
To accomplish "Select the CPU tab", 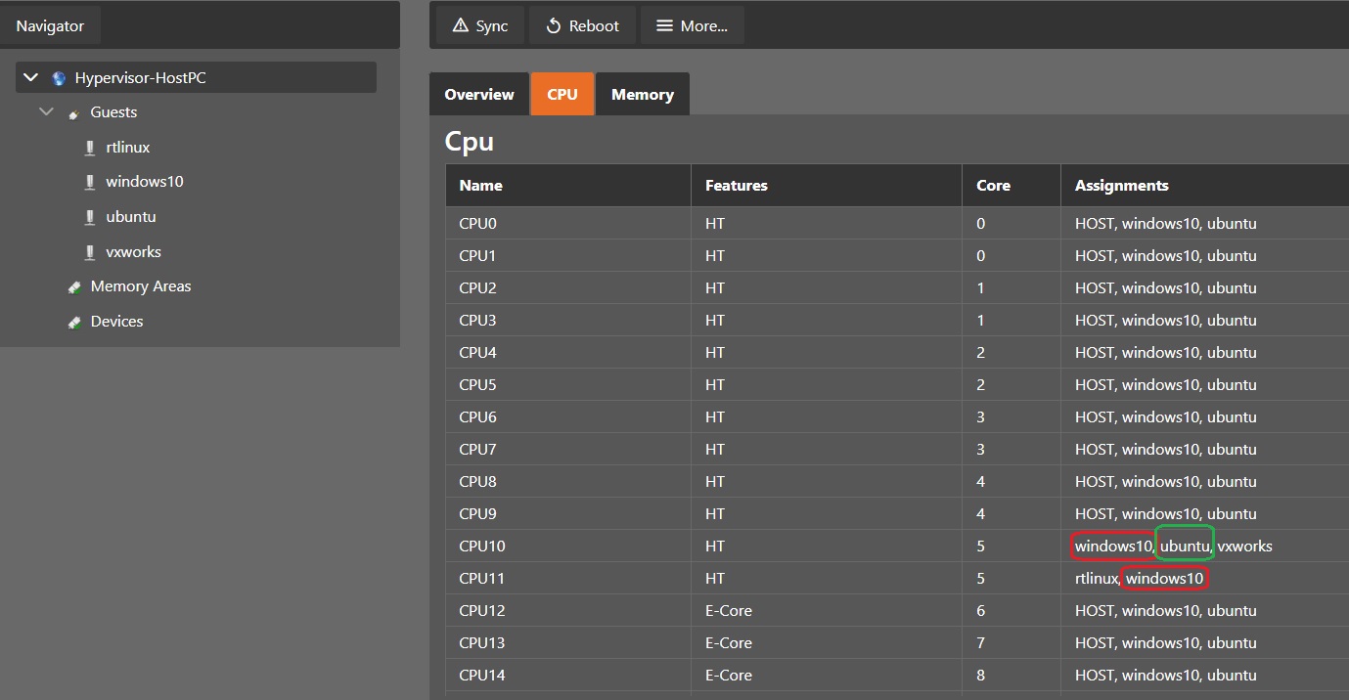I will [x=562, y=95].
